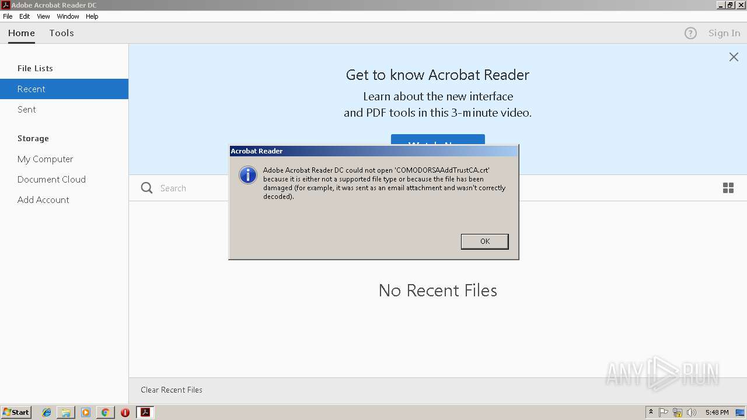Open My Computer storage
The height and width of the screenshot is (420, 747).
click(x=64, y=159)
